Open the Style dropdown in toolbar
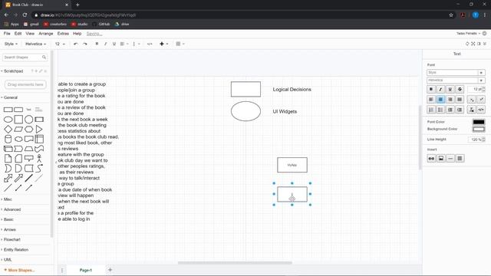Image resolution: width=491 pixels, height=276 pixels. pyautogui.click(x=11, y=44)
